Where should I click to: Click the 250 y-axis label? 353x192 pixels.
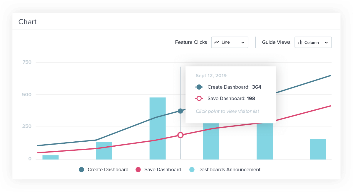click(x=27, y=126)
